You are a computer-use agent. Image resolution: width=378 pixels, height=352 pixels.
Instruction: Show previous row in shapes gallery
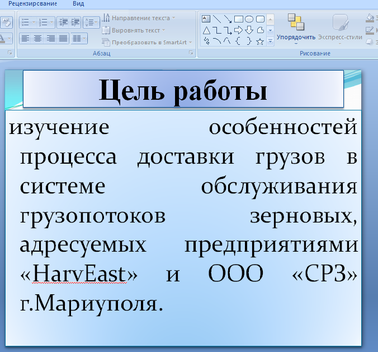tap(270, 19)
